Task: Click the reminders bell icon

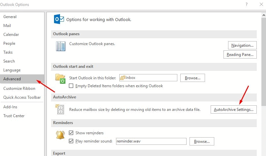Action: 60,135
